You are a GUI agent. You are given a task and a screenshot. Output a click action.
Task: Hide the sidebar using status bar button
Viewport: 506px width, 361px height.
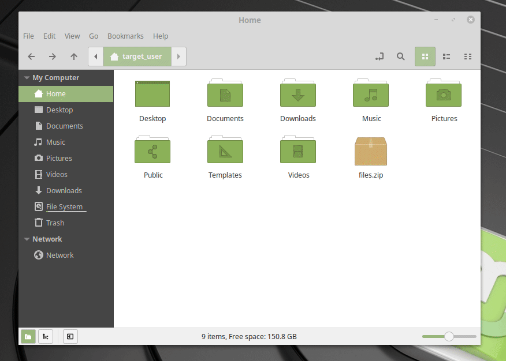(70, 336)
